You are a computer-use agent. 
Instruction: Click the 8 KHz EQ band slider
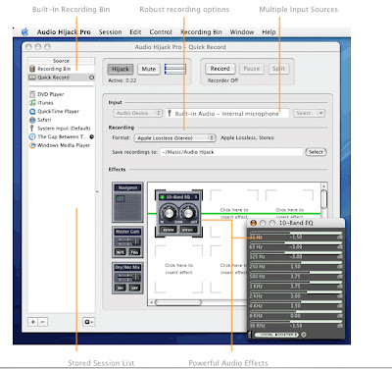coord(296,311)
